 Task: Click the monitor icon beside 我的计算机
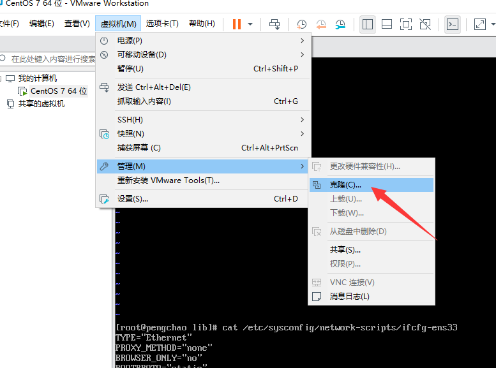coord(10,78)
